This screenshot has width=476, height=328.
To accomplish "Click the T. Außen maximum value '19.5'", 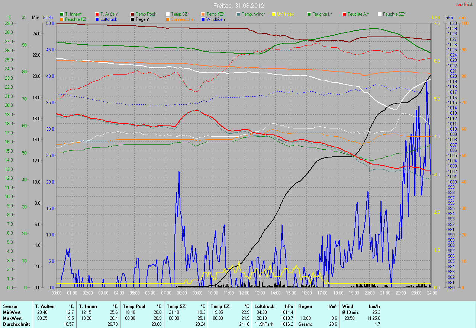I will click(x=70, y=318).
